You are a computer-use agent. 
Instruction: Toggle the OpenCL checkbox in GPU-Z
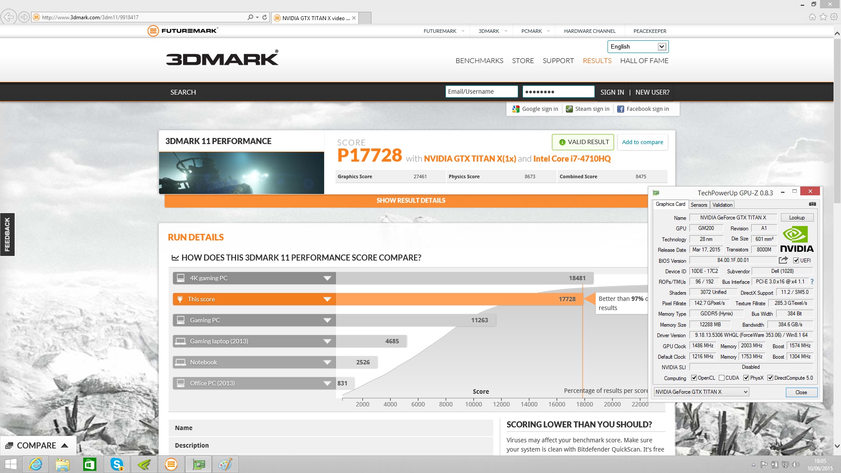click(694, 378)
